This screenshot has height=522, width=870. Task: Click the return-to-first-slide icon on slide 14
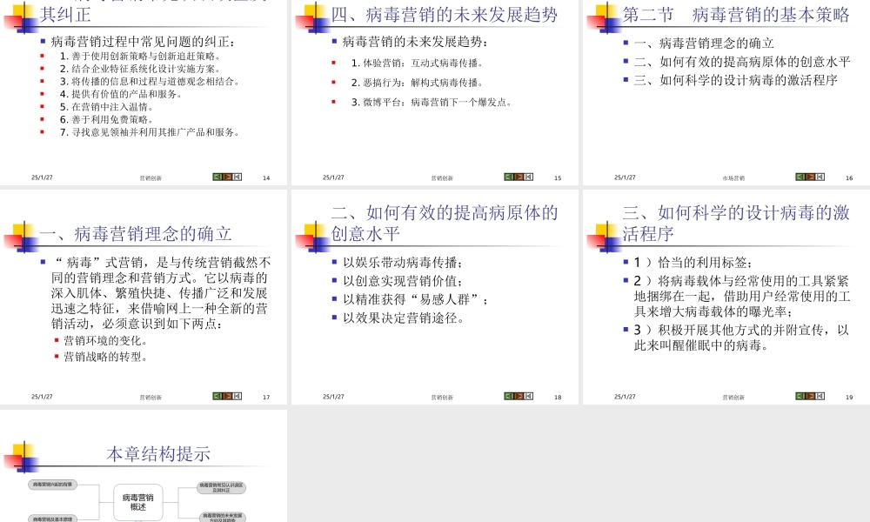coord(236,176)
